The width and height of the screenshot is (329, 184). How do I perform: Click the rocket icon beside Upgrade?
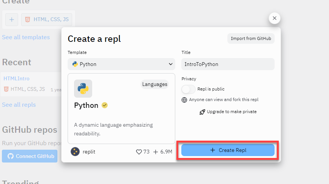coord(202,112)
